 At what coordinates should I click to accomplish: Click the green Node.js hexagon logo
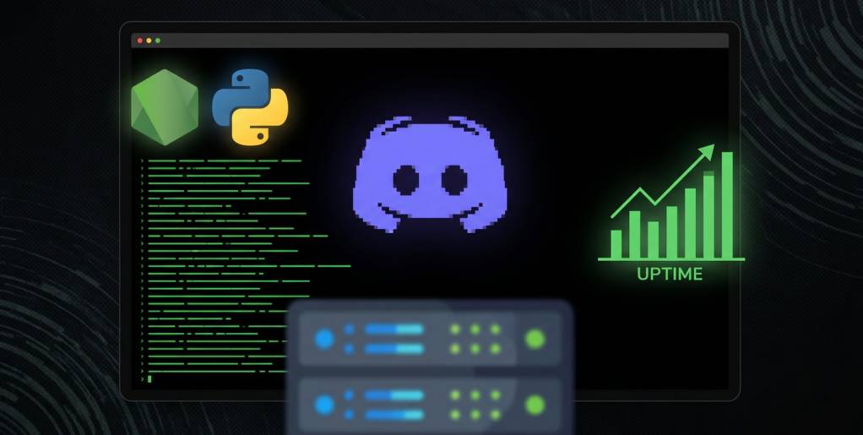(165, 107)
